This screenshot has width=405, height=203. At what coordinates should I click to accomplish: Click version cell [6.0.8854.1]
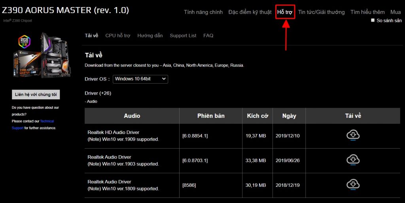coord(195,136)
